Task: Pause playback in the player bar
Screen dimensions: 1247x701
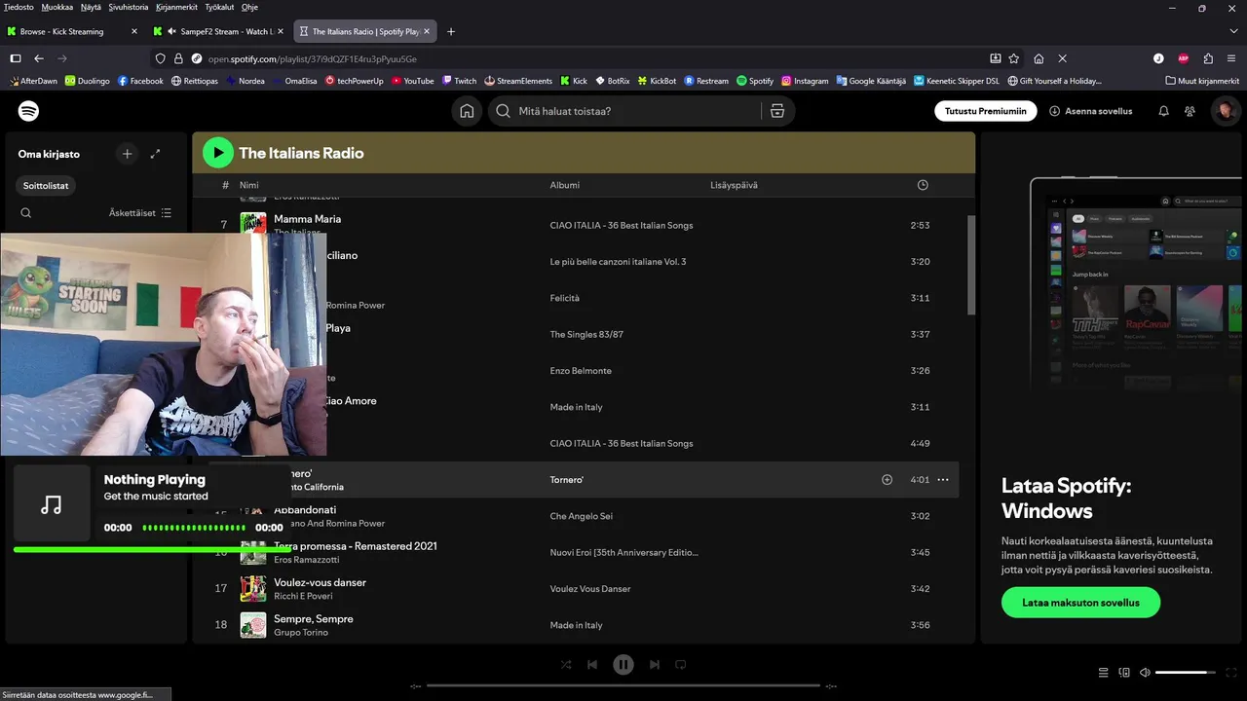Action: pos(623,665)
